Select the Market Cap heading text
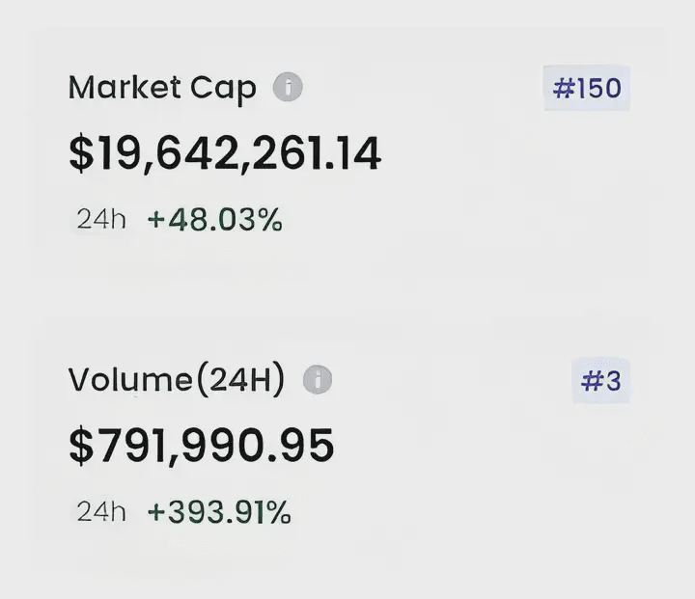This screenshot has height=599, width=695. coord(162,89)
